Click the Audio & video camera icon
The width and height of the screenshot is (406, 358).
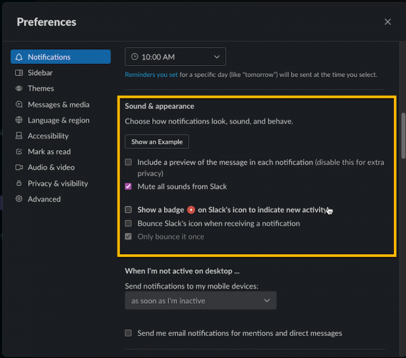click(x=19, y=168)
